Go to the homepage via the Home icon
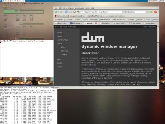 [75, 12]
